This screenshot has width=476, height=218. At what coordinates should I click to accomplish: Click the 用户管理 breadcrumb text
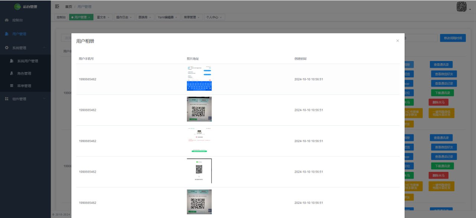tap(84, 7)
